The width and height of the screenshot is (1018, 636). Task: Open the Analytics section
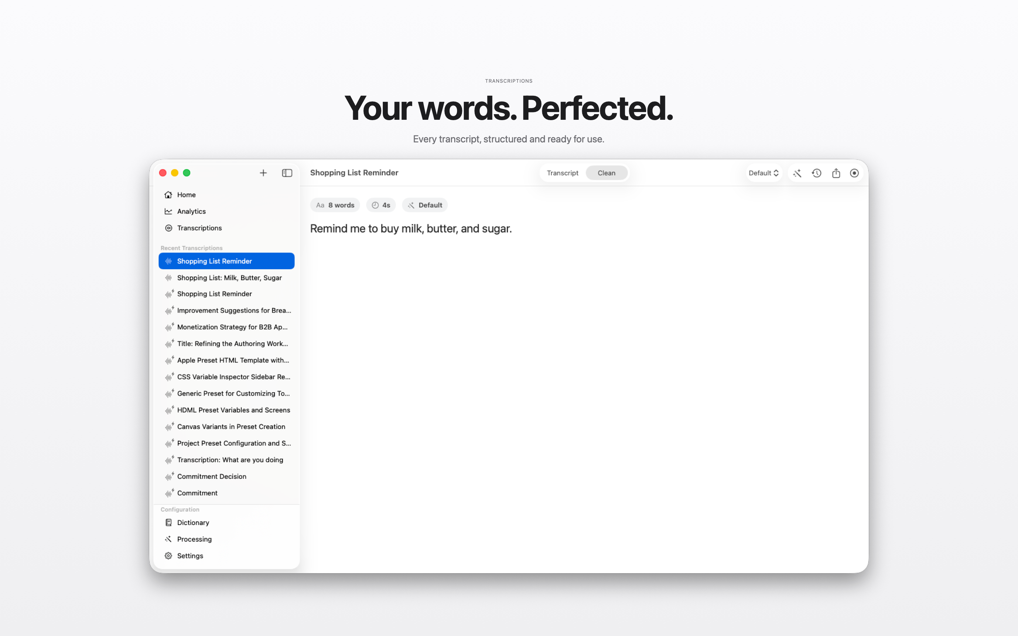pyautogui.click(x=191, y=211)
